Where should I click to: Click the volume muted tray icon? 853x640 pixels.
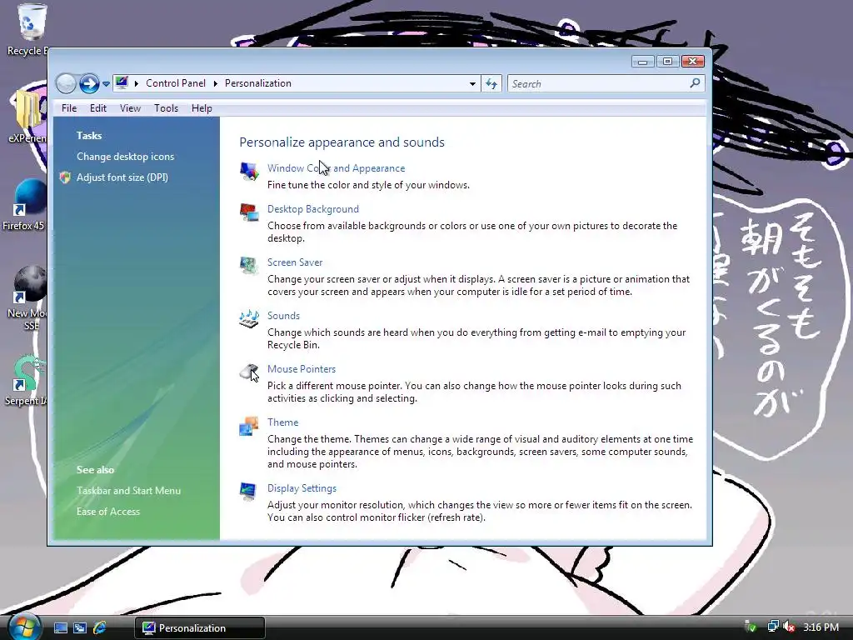coord(789,627)
